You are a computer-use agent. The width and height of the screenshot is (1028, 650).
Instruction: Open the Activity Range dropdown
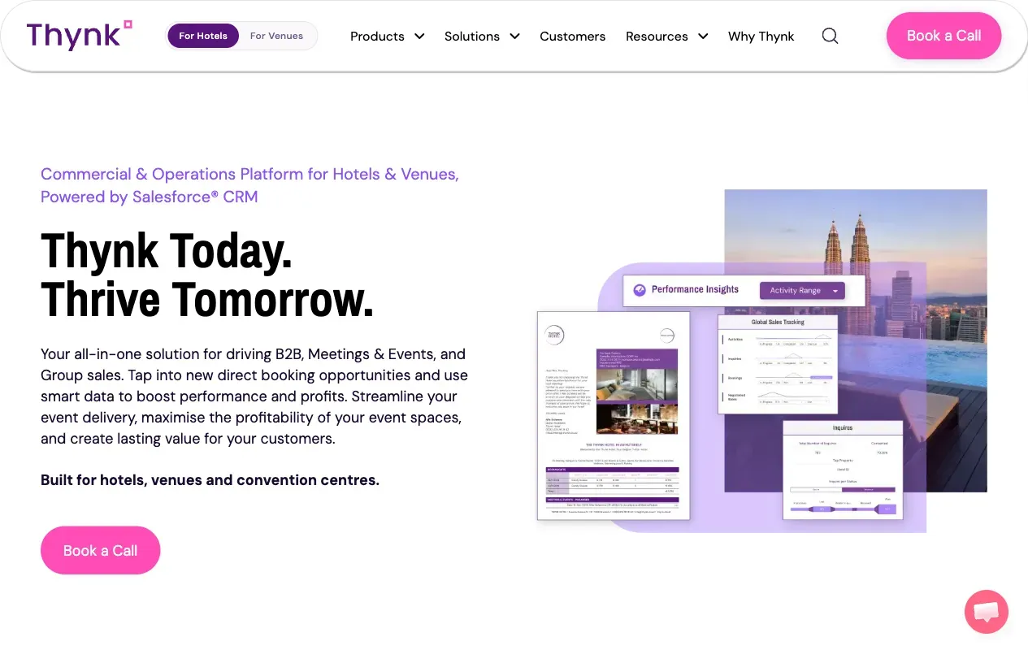pos(802,291)
